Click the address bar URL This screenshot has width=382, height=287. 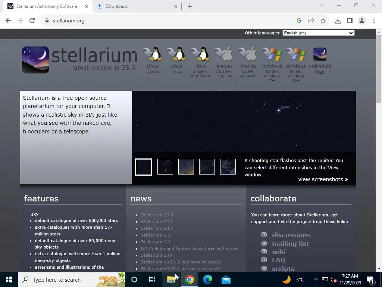[69, 21]
